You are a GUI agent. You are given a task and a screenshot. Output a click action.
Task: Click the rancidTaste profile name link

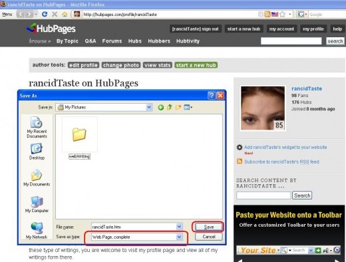307,88
